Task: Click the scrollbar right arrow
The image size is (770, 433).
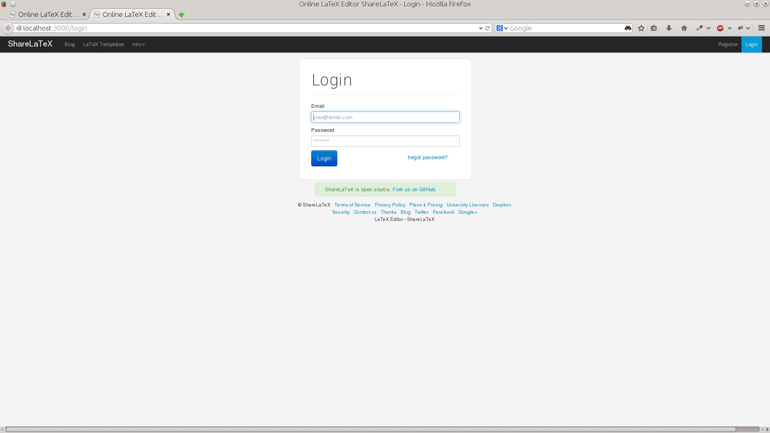Action: (x=767, y=429)
